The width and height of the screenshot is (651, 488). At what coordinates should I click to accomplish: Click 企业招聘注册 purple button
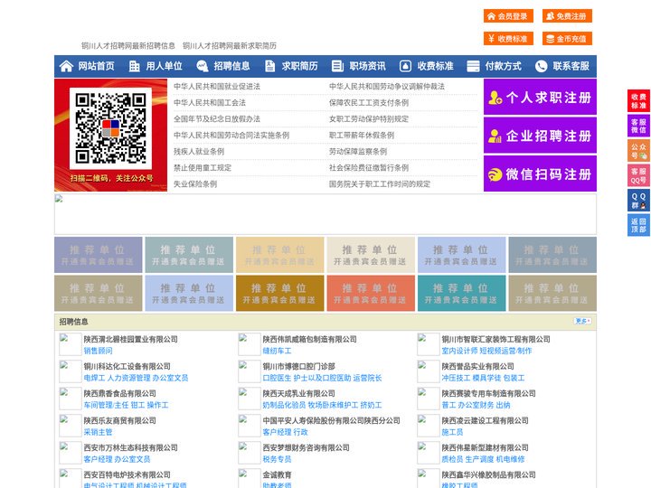(540, 136)
